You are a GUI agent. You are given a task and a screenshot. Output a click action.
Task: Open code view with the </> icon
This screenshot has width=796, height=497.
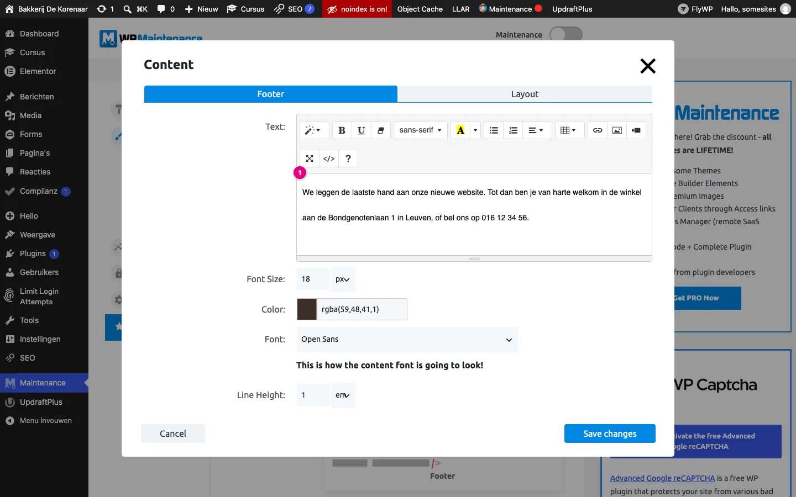(x=329, y=158)
